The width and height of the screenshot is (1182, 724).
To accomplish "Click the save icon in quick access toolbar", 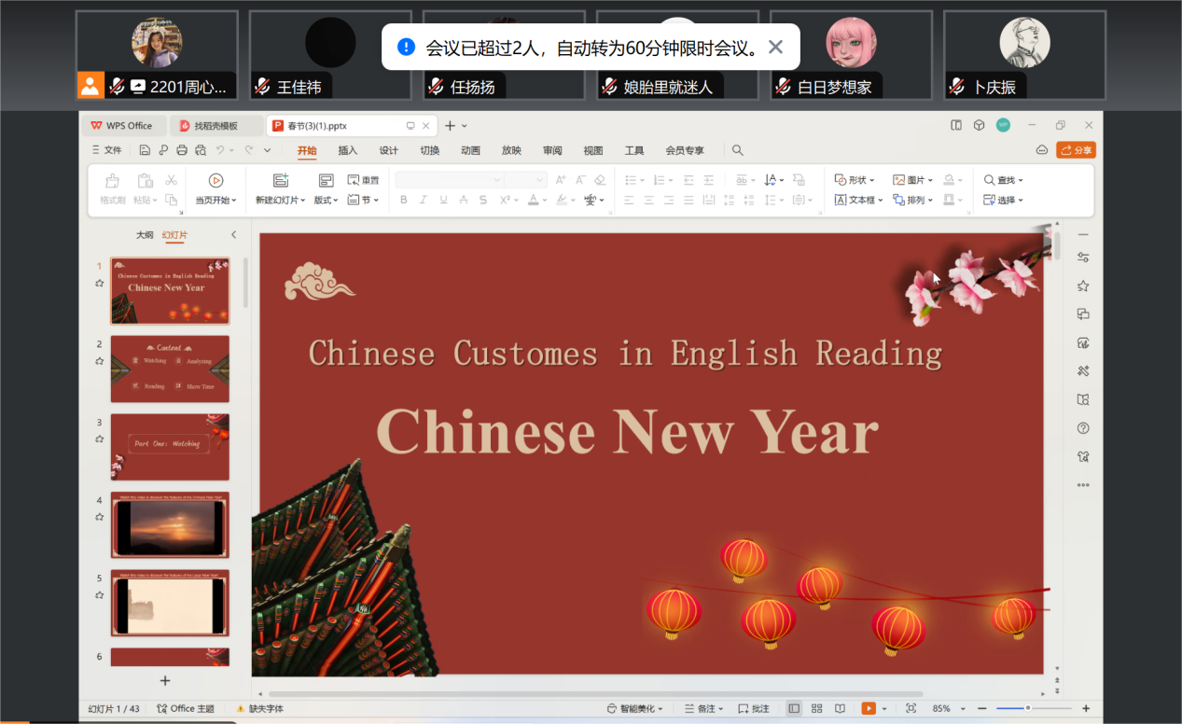I will (x=145, y=150).
